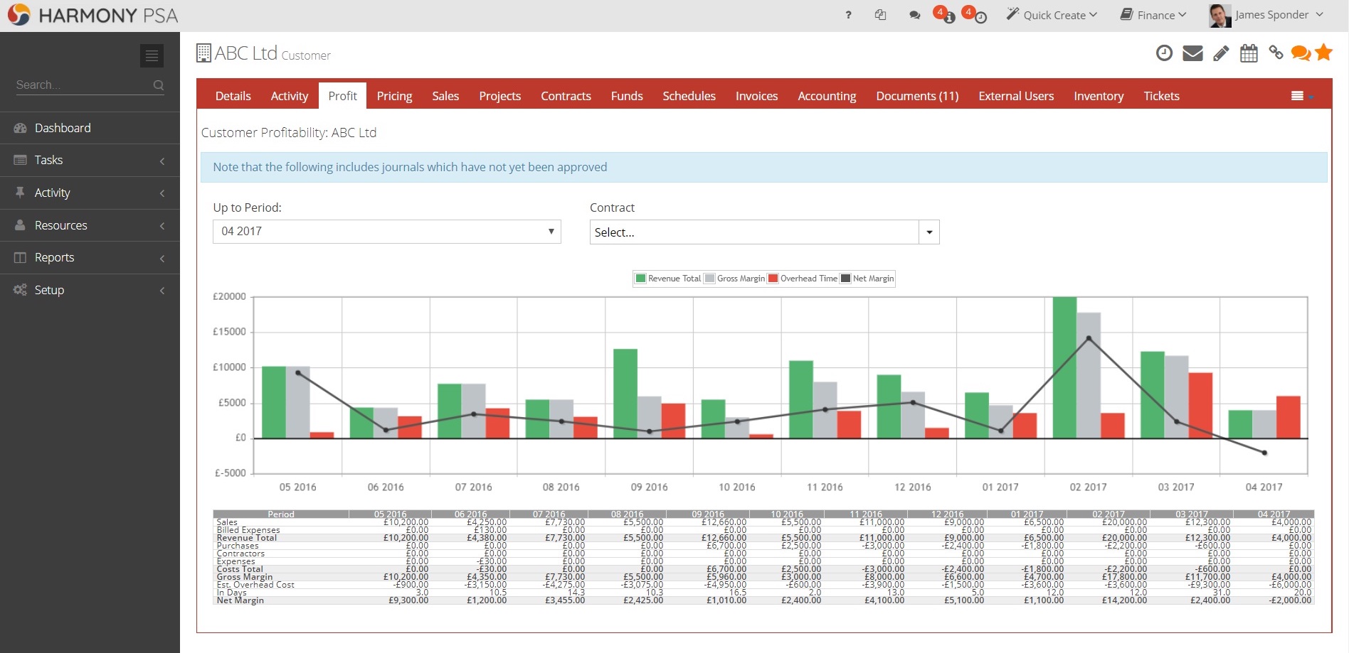Click the 02 2017 net margin point
Image resolution: width=1349 pixels, height=653 pixels.
coord(1089,338)
